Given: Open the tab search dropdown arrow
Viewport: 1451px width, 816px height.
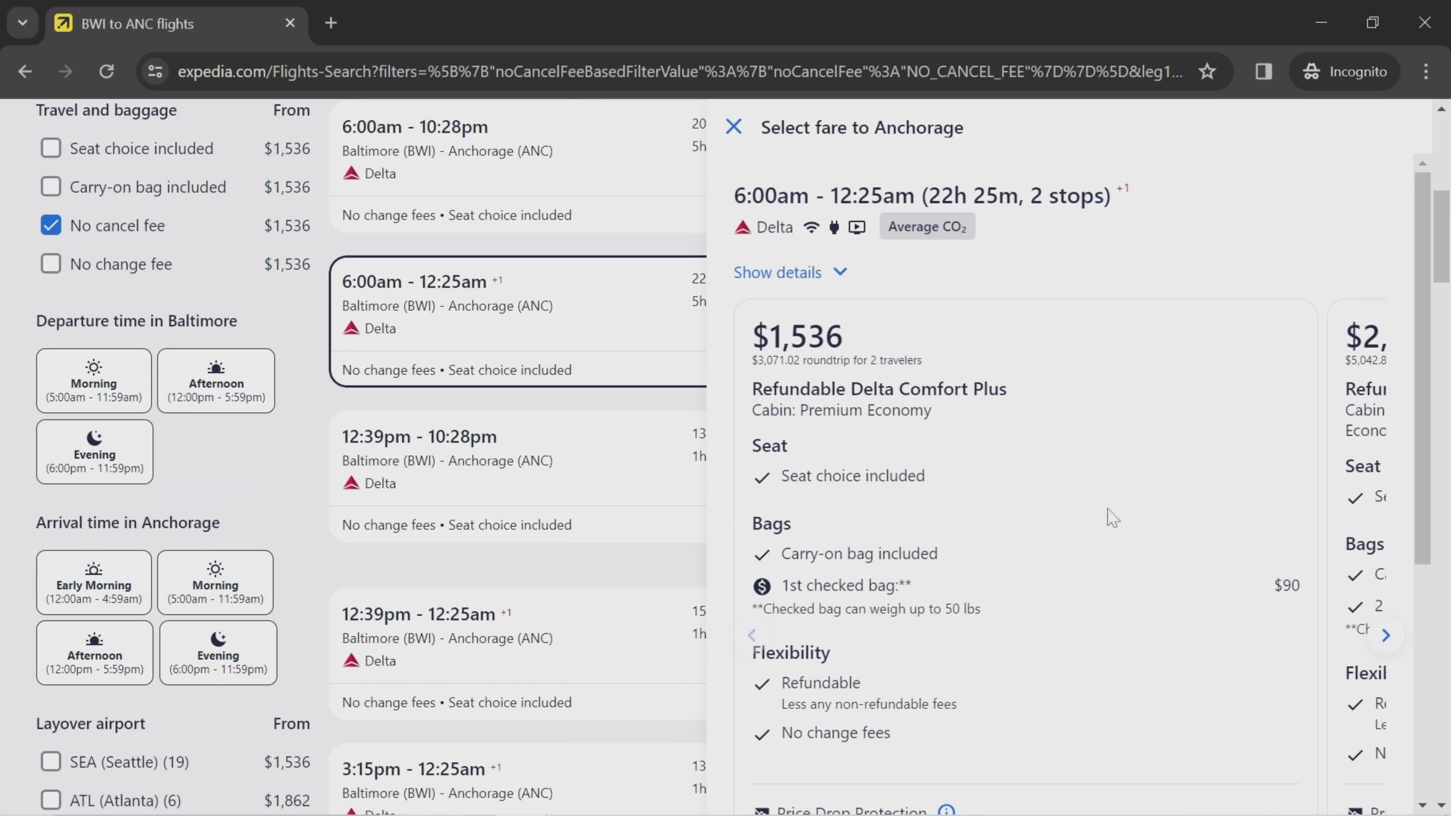Looking at the screenshot, I should click(x=23, y=23).
